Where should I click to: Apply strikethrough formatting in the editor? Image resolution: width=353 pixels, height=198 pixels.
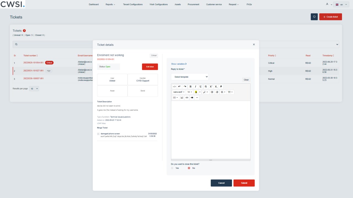(205, 86)
